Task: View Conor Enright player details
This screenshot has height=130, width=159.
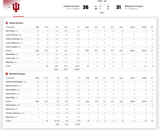Action: pyautogui.click(x=11, y=47)
